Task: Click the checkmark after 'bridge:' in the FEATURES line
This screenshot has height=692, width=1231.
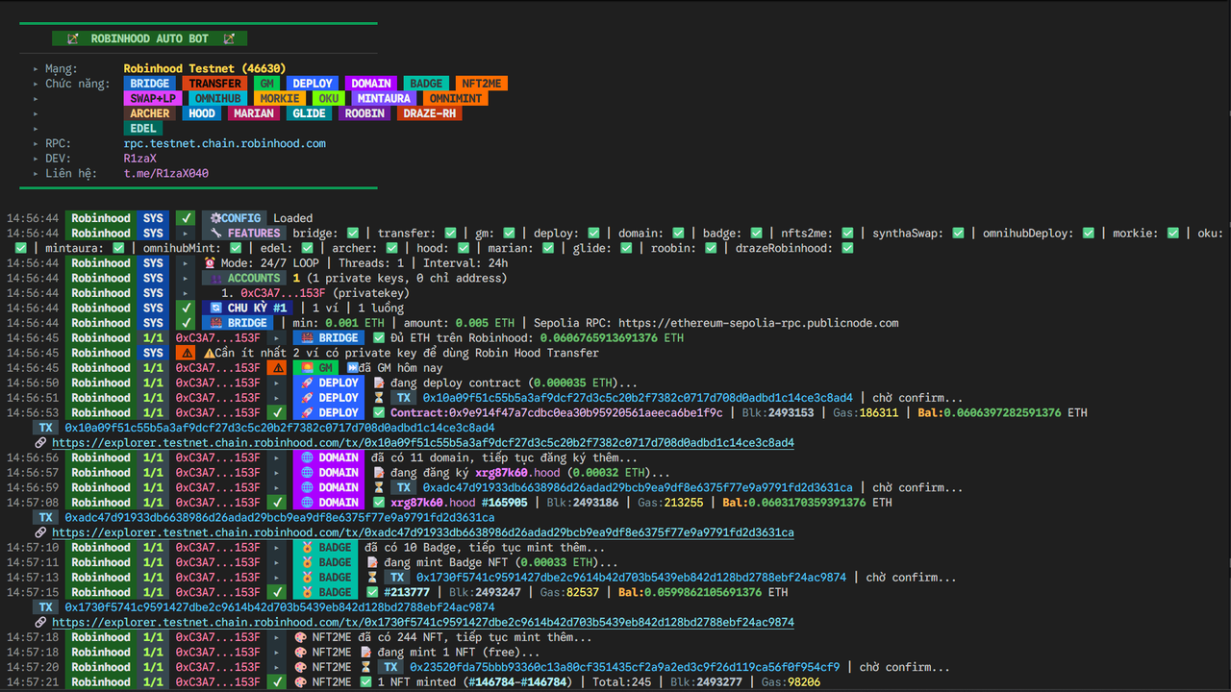Action: tap(352, 233)
